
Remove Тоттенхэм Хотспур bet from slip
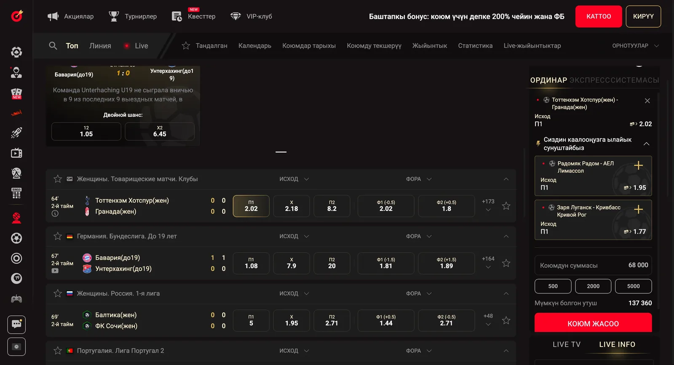pos(647,101)
